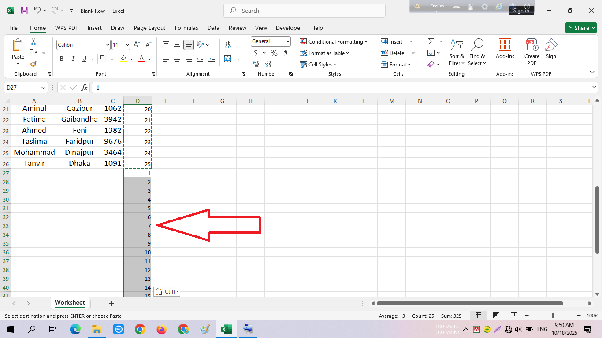
Task: Open Conditional Formatting menu button
Action: click(x=334, y=42)
